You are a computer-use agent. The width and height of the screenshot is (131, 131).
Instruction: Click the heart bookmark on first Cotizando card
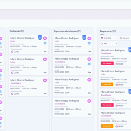tap(40, 38)
